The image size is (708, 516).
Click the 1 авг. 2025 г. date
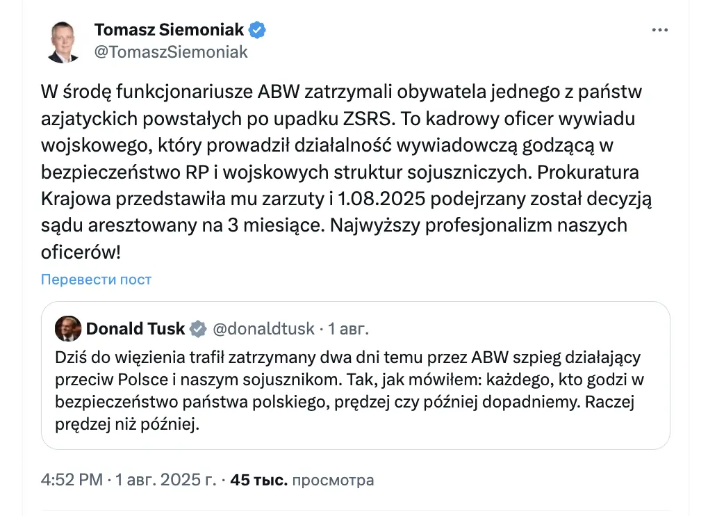[x=166, y=479]
